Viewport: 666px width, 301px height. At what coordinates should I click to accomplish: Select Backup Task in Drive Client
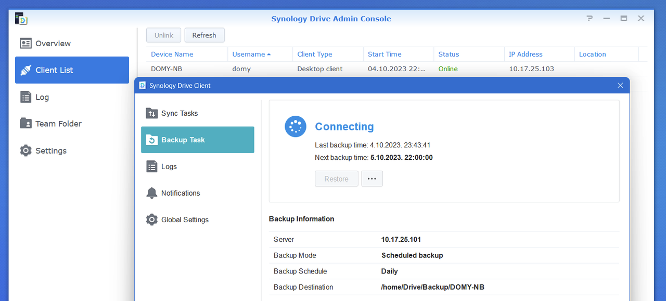point(198,140)
